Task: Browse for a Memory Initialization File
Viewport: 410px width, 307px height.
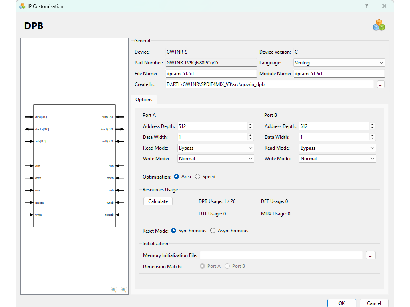Action: pos(371,255)
